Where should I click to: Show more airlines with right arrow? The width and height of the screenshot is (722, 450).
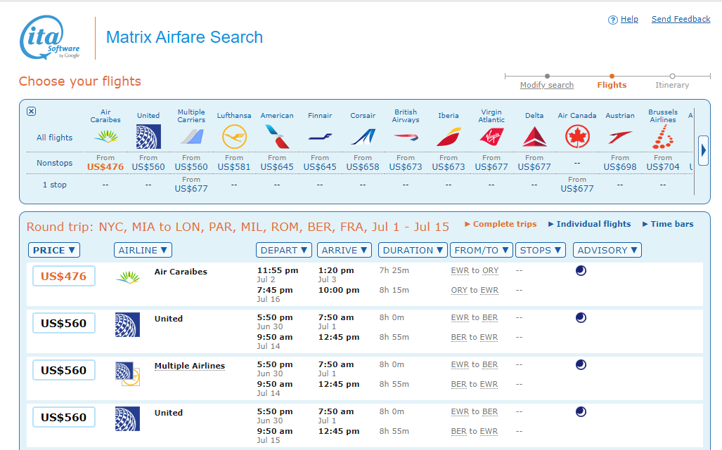tap(703, 150)
